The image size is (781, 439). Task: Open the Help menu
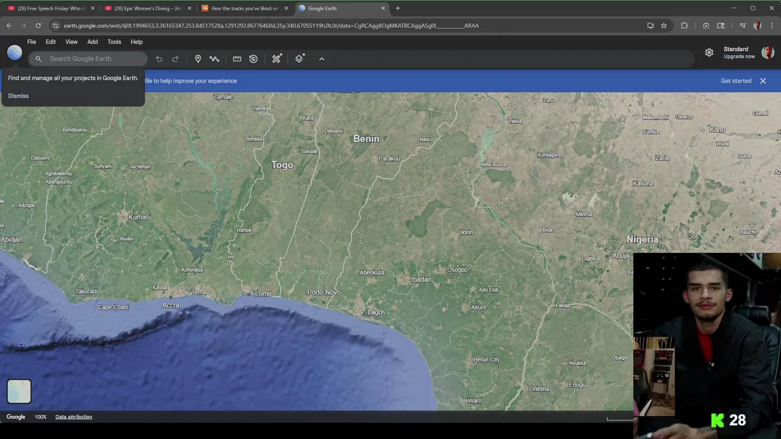coord(137,42)
